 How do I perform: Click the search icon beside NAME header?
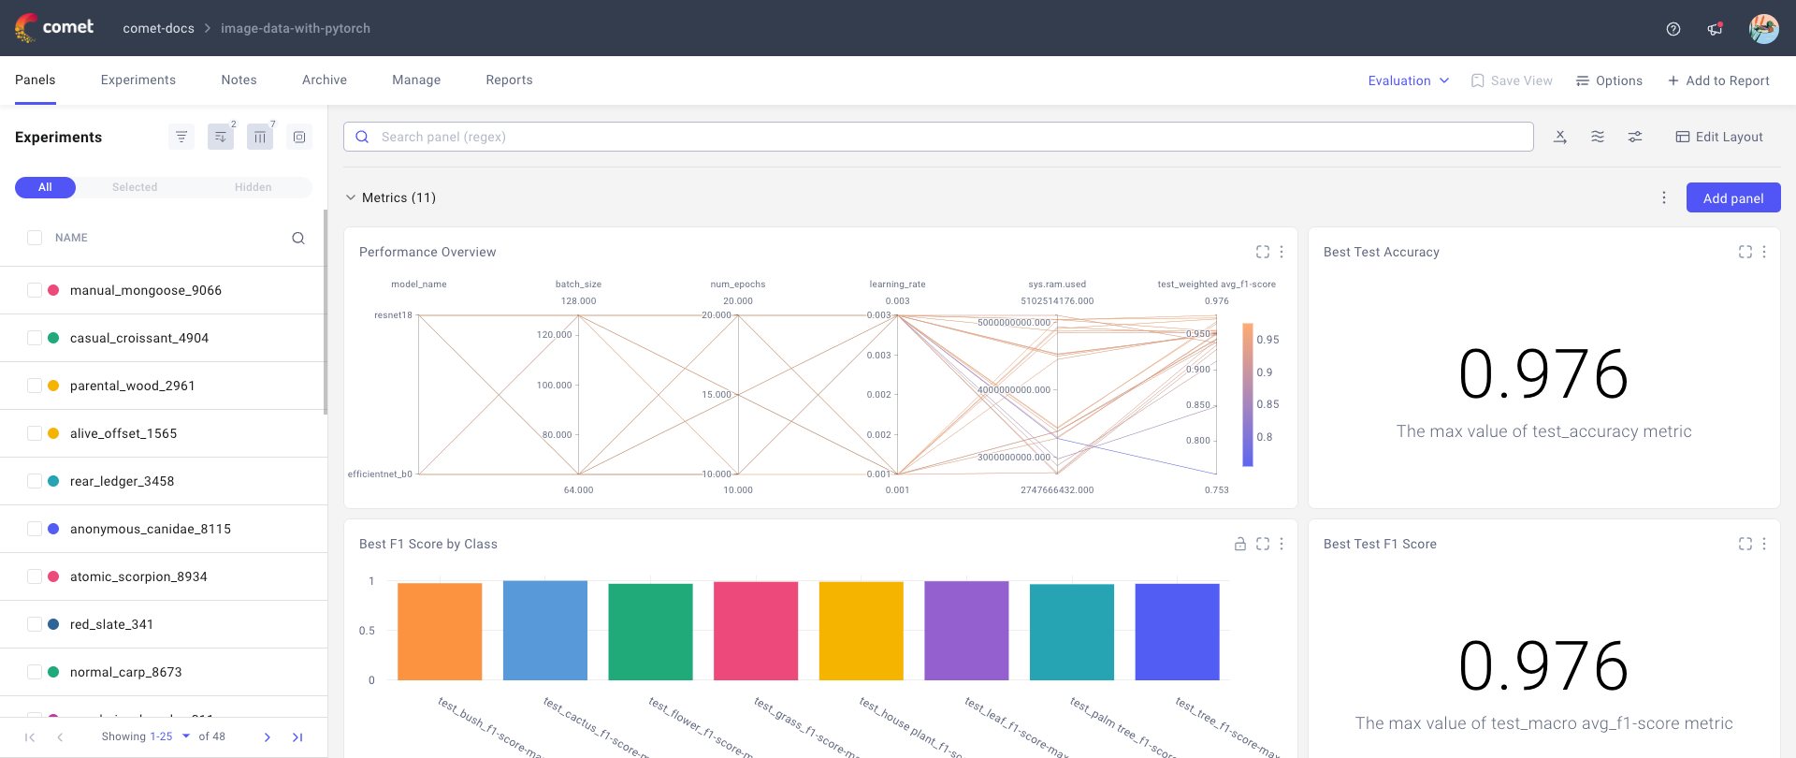pos(298,239)
